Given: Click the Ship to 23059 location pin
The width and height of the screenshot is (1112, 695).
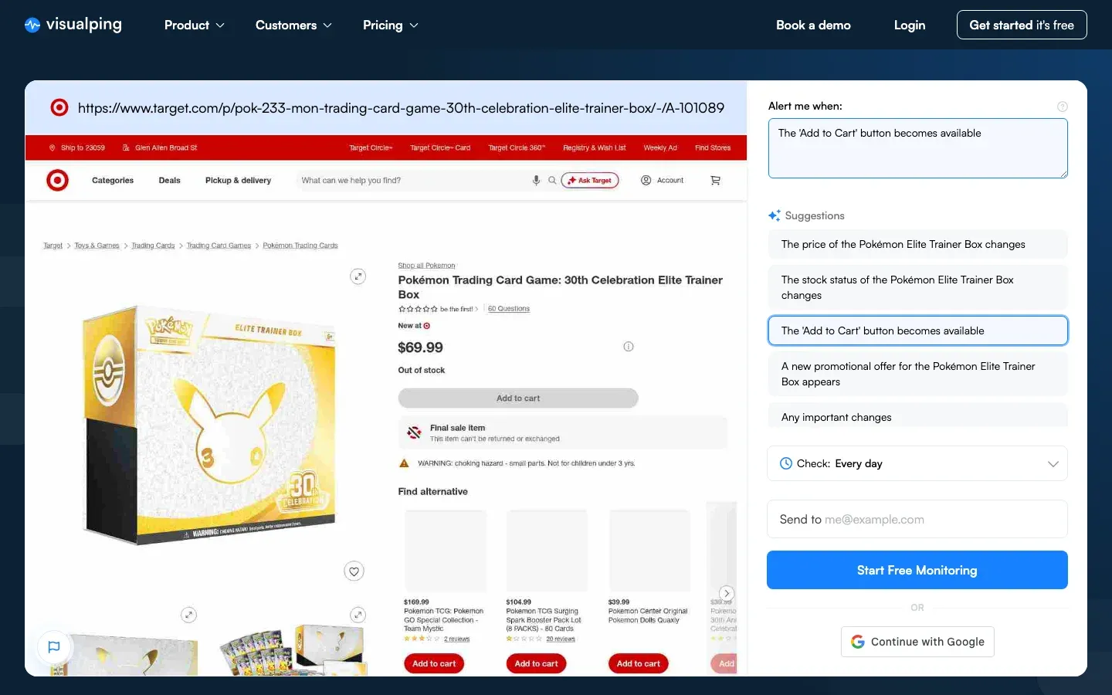Looking at the screenshot, I should [53, 147].
